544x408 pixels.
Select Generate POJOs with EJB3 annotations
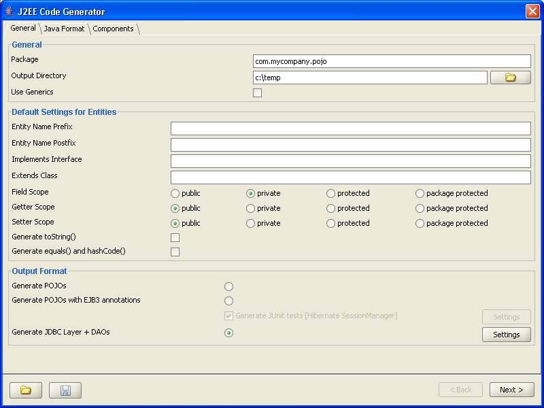pyautogui.click(x=228, y=301)
